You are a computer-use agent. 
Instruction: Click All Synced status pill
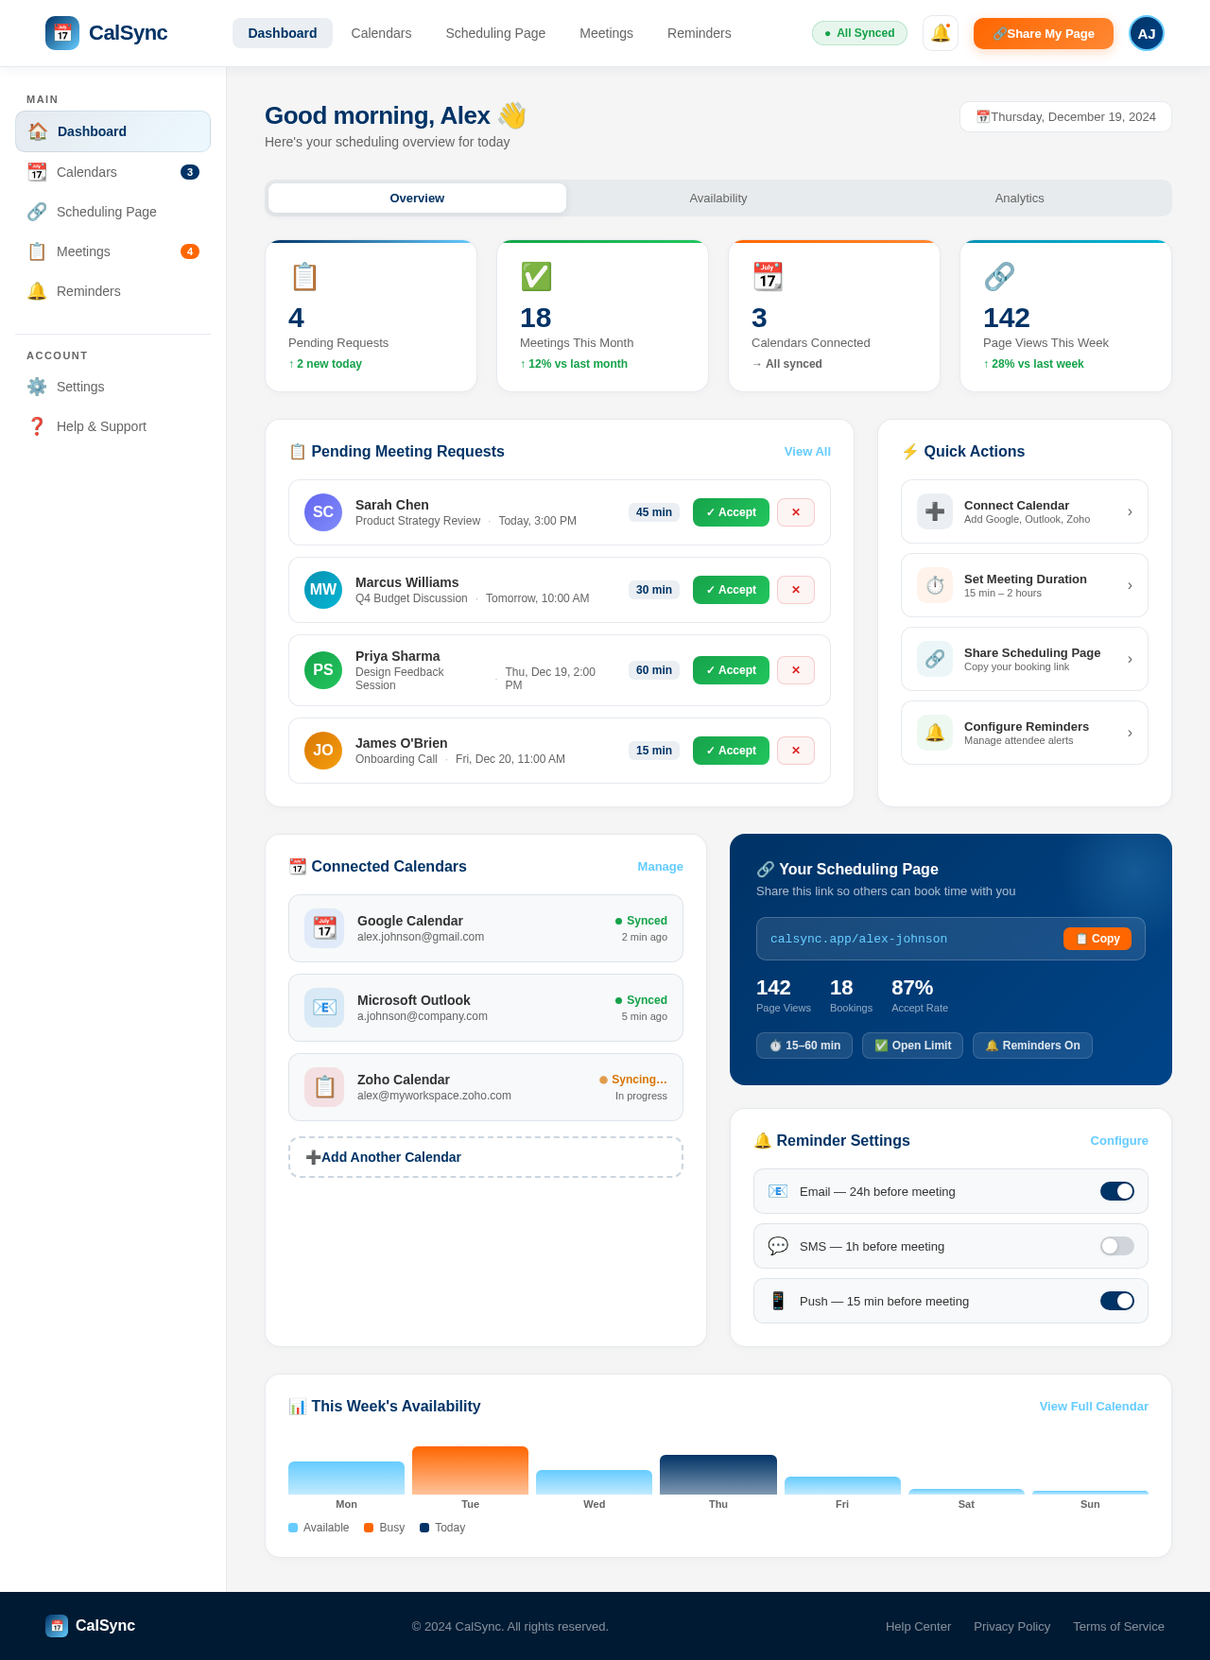click(859, 33)
